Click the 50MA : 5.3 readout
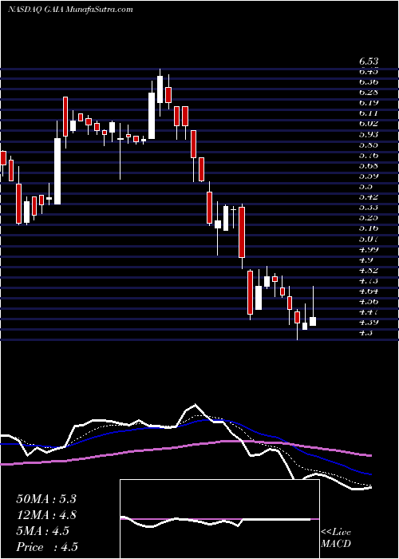This screenshot has width=399, height=559. click(x=46, y=499)
